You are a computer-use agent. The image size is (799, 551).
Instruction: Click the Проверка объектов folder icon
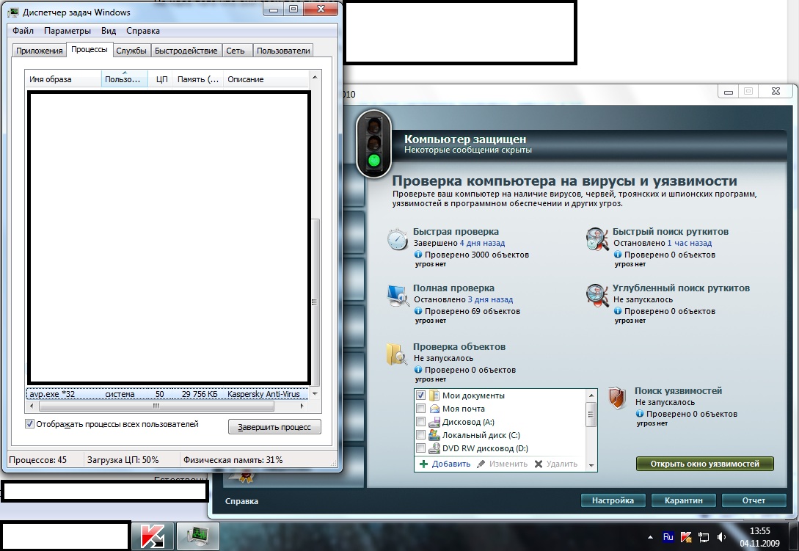397,354
